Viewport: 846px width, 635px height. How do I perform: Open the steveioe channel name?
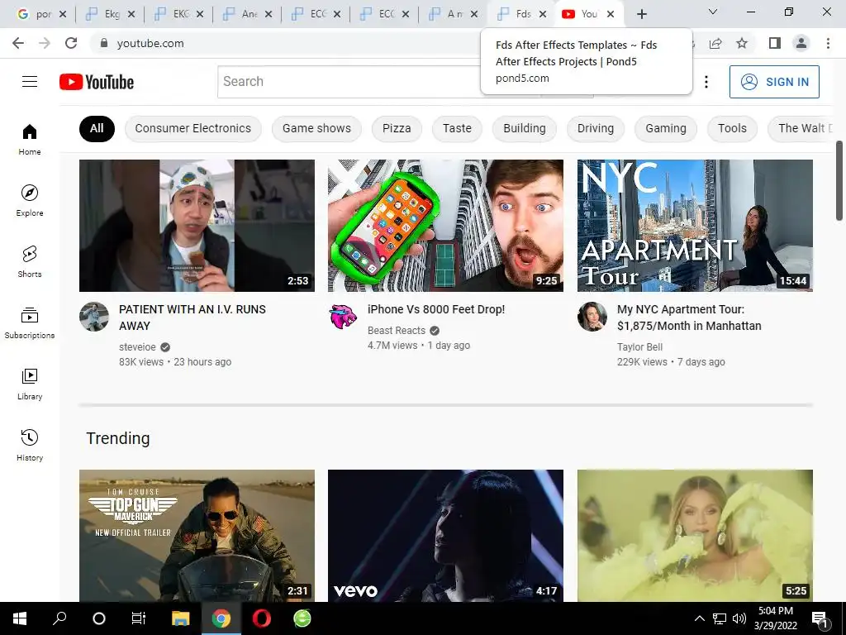(x=137, y=346)
